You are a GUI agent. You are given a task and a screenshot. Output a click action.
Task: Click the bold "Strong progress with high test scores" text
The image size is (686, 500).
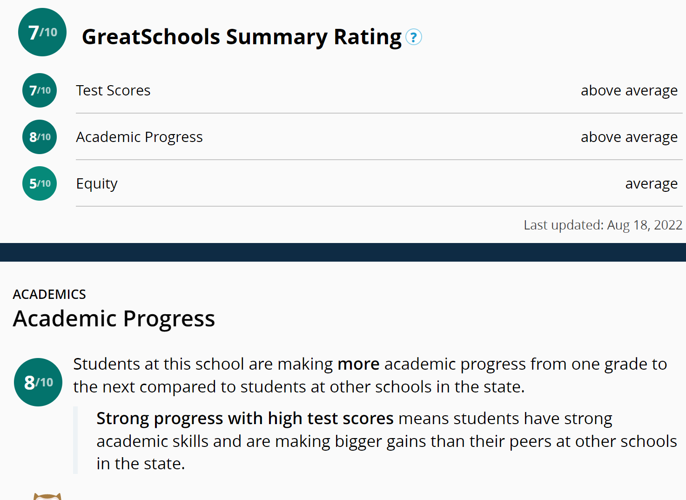click(x=245, y=419)
